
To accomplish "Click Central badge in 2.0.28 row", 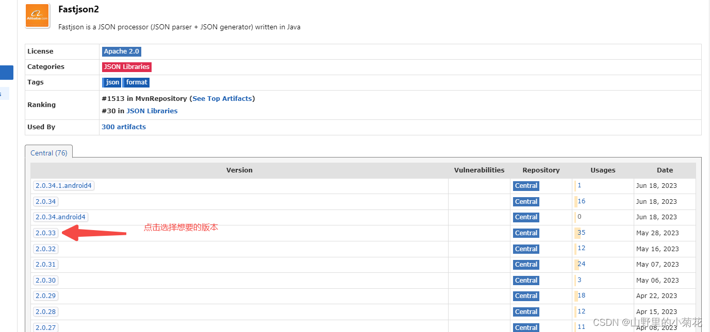I will tap(526, 312).
